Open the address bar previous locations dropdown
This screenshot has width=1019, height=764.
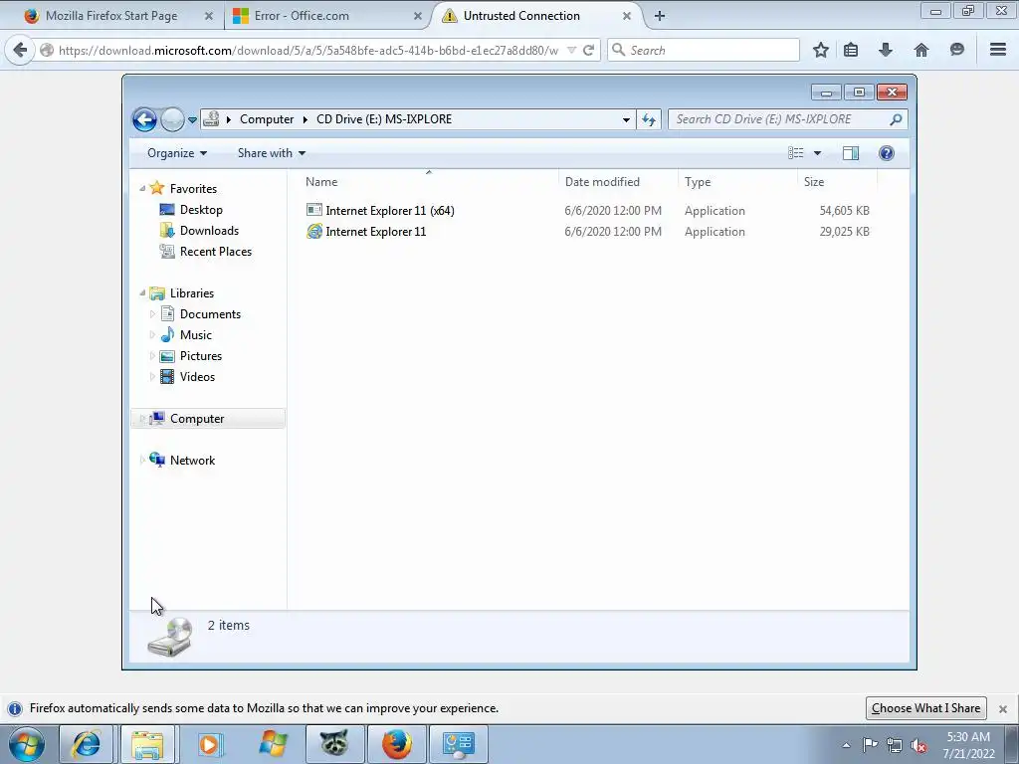click(626, 119)
